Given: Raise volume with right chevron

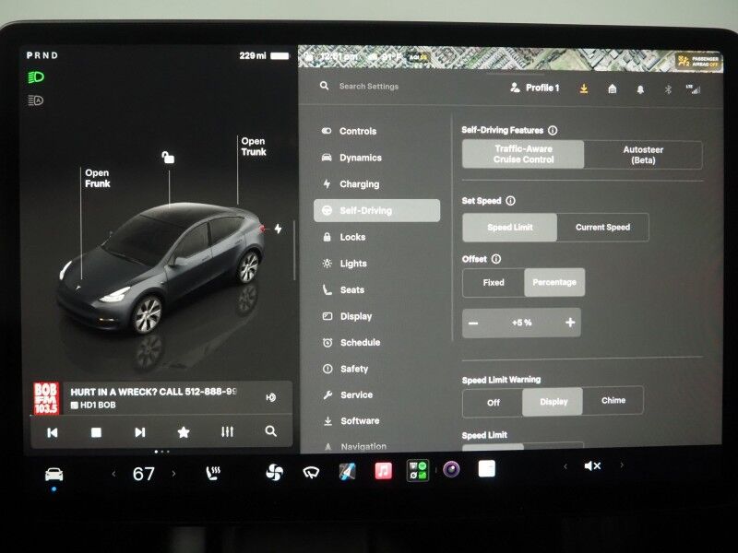Looking at the screenshot, I should [622, 465].
